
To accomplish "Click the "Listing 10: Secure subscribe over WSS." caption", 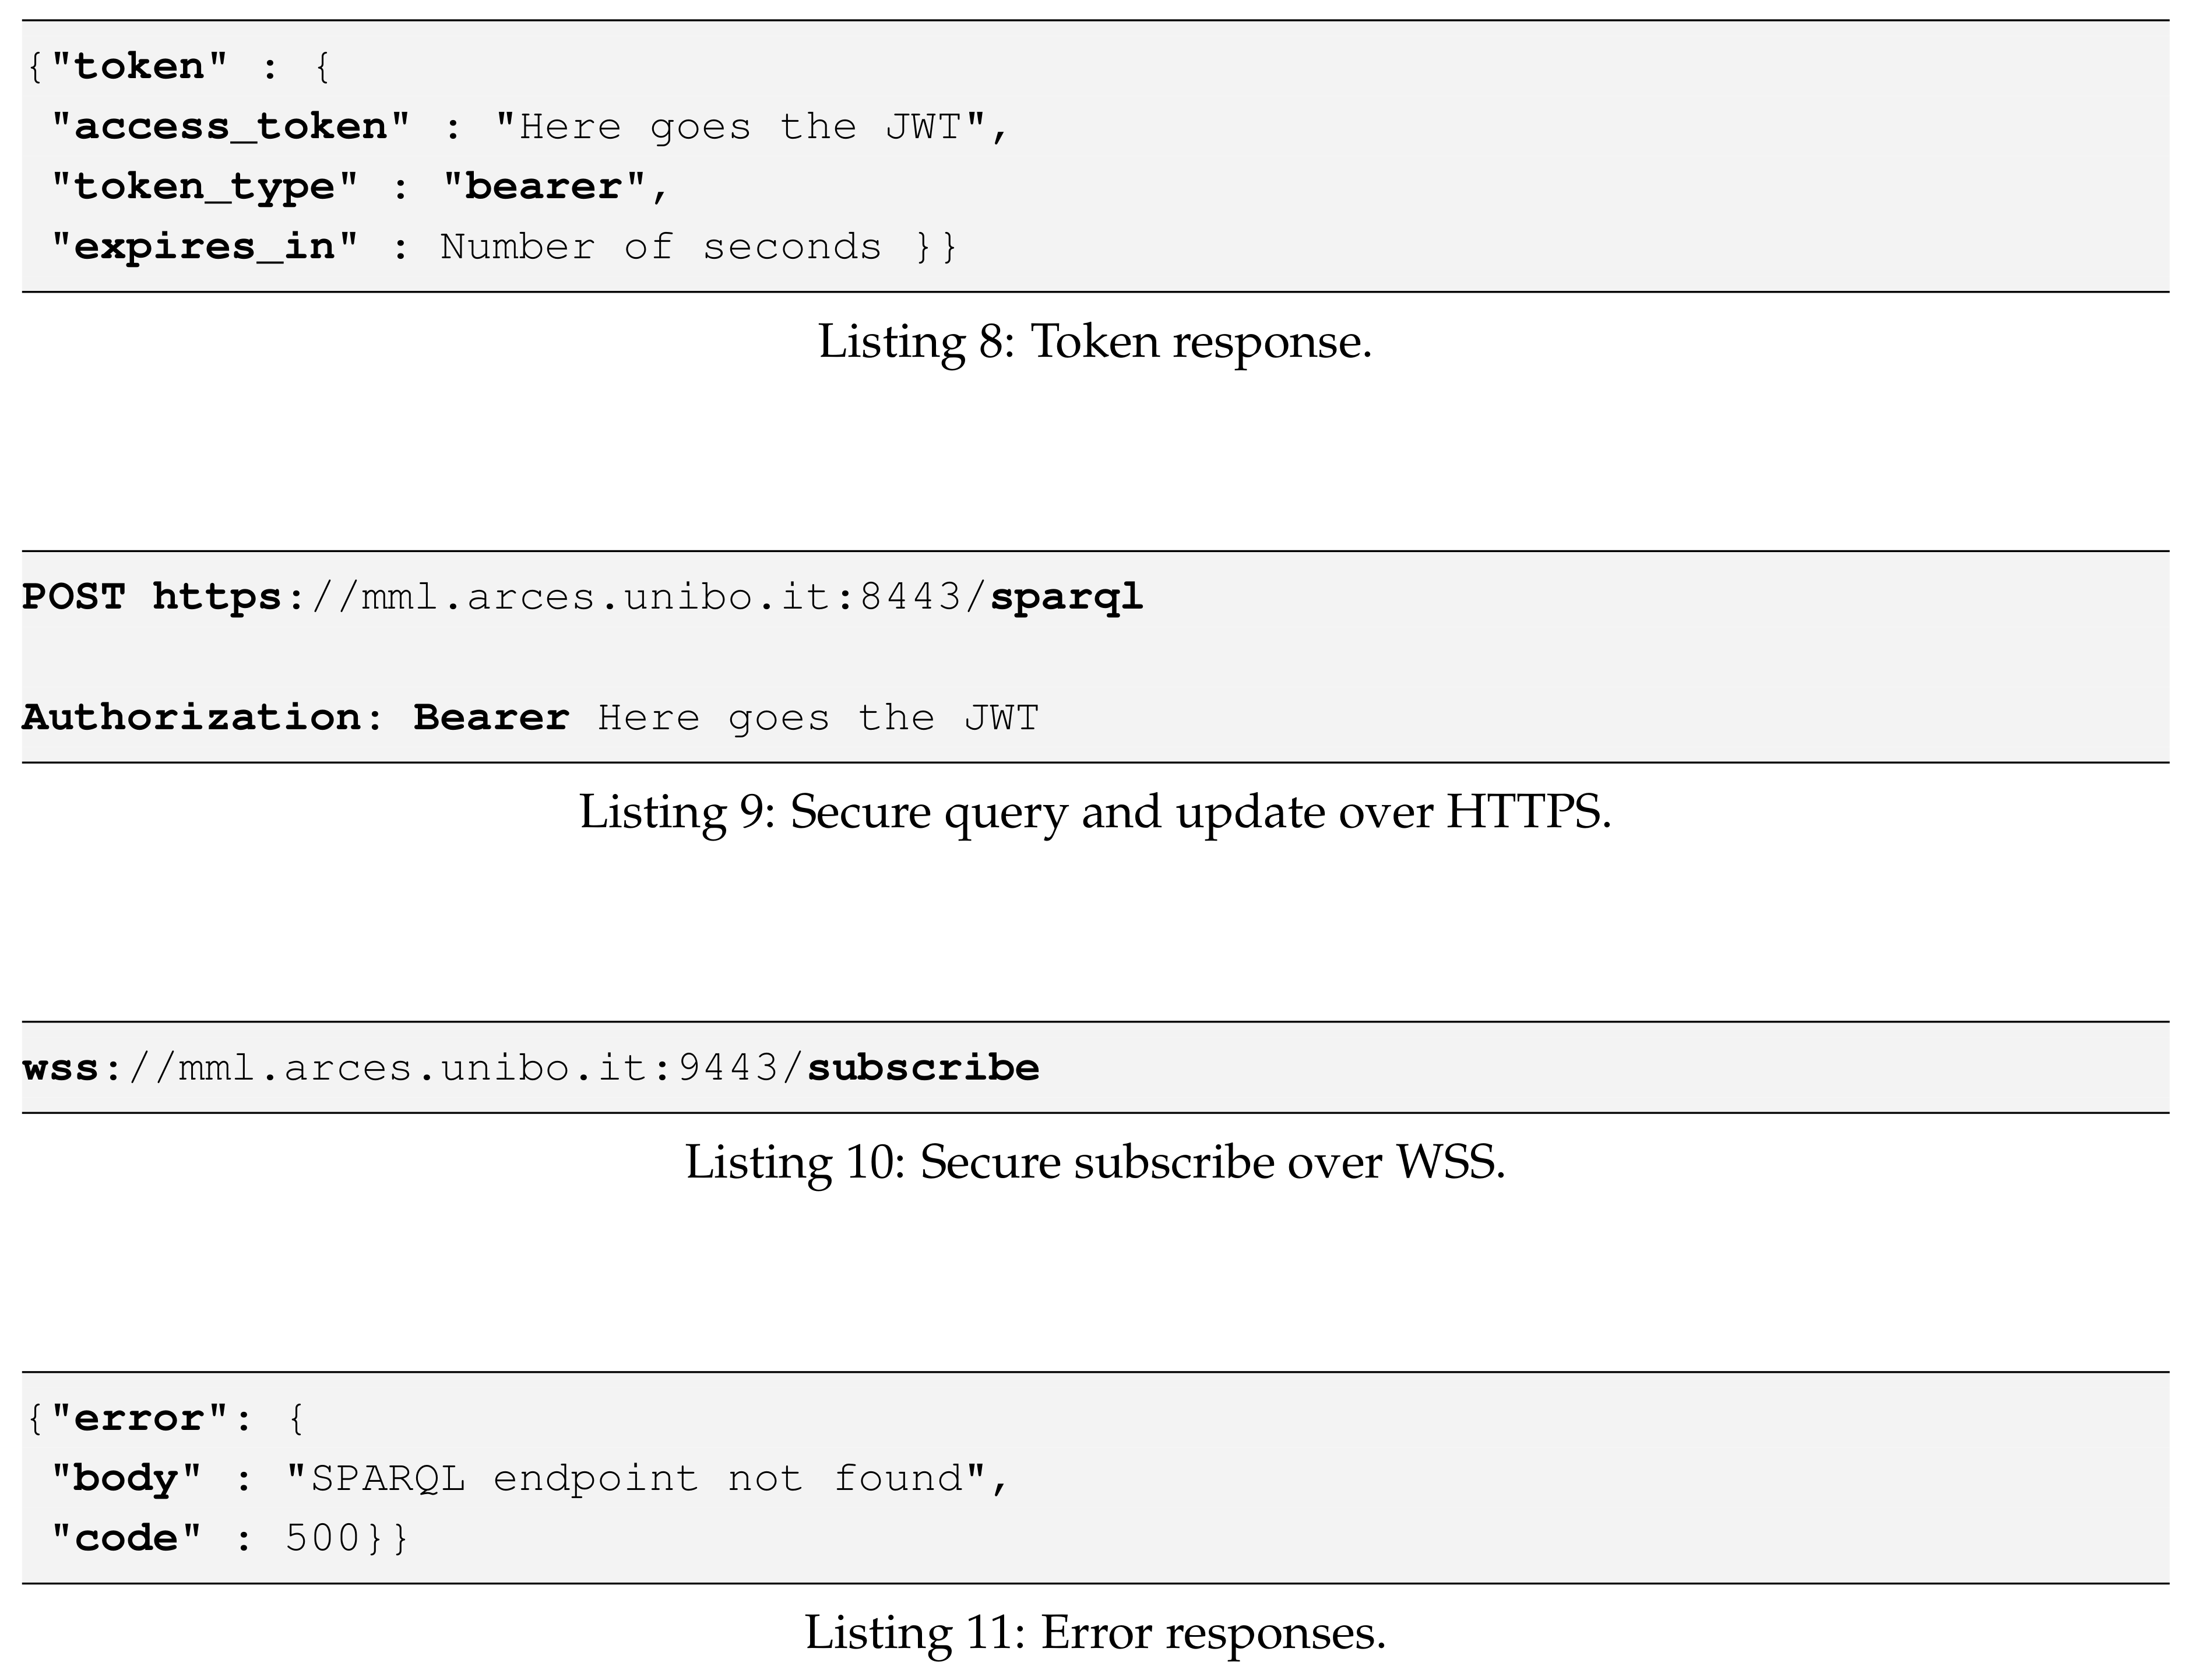I will click(1094, 1162).
